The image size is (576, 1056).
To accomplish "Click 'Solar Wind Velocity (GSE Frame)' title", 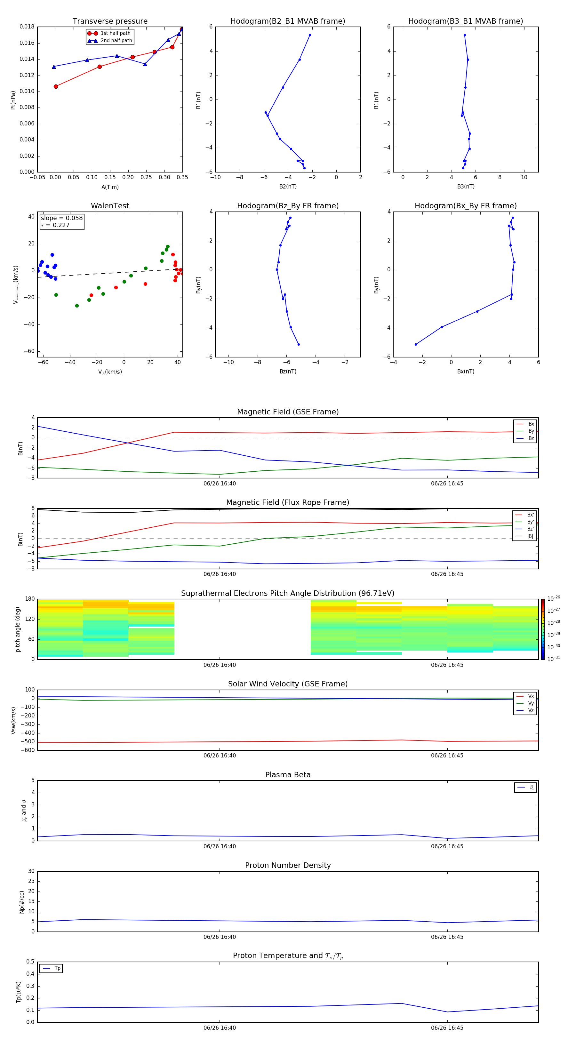I will coord(288,684).
